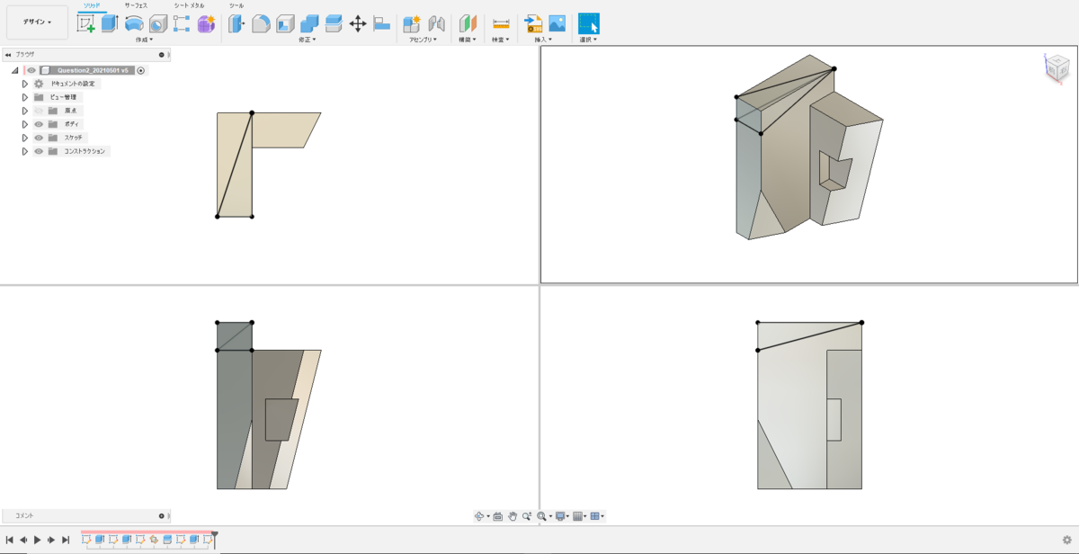Select the Shell tool
The image size is (1079, 554).
[285, 24]
